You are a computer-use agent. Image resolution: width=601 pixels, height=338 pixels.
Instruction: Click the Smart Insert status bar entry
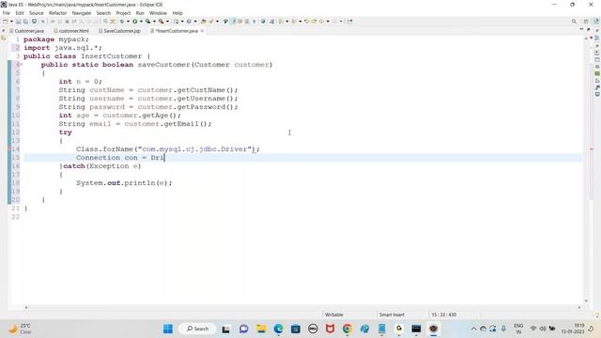392,315
